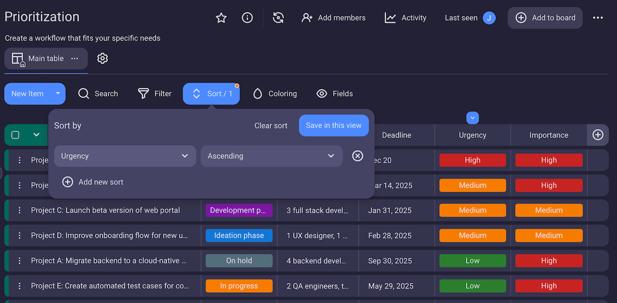This screenshot has height=303, width=617.
Task: Click the Clear sort link
Action: coord(271,126)
